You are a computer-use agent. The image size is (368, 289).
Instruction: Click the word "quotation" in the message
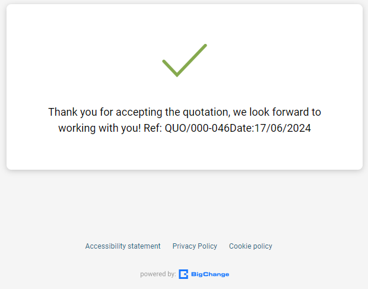pos(201,112)
